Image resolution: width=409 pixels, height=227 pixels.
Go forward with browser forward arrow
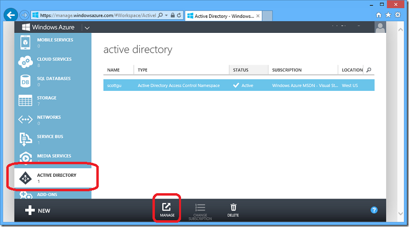point(24,15)
